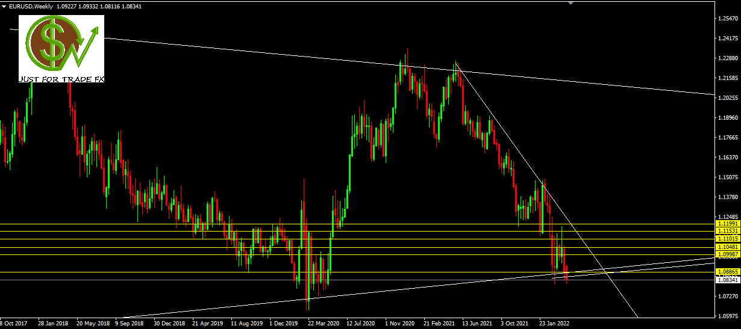741x329 pixels.
Task: Click the 3 Oct 2021 date label
Action: click(x=515, y=323)
